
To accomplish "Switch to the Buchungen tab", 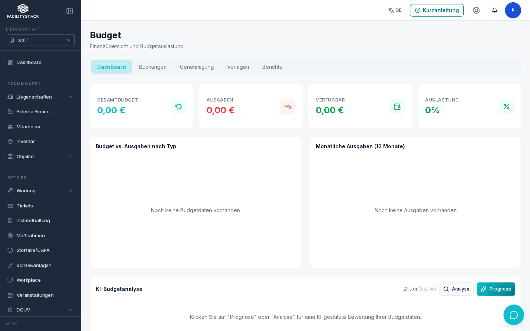I will pos(153,67).
